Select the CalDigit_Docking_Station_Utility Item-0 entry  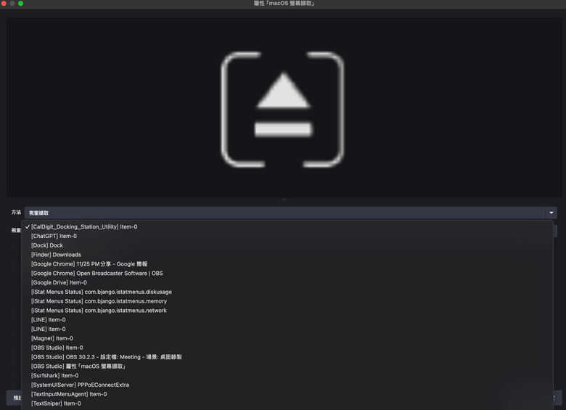(287, 226)
